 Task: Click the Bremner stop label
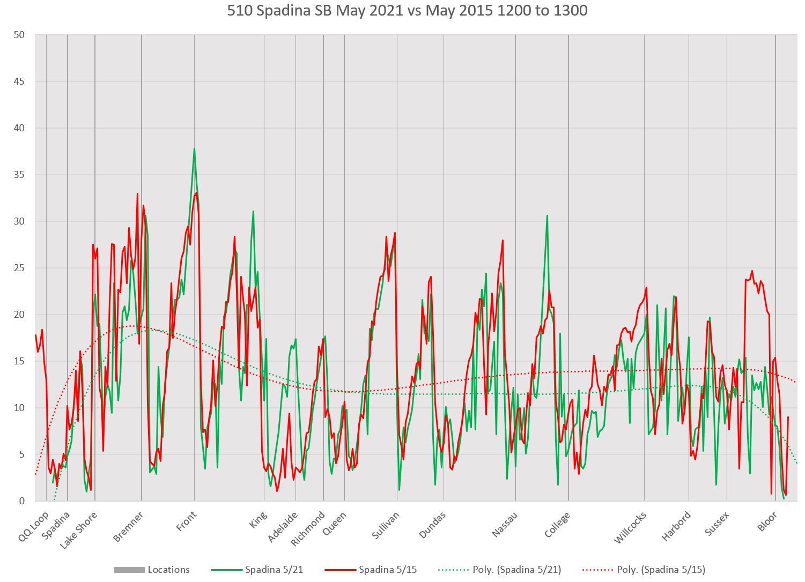click(x=129, y=527)
